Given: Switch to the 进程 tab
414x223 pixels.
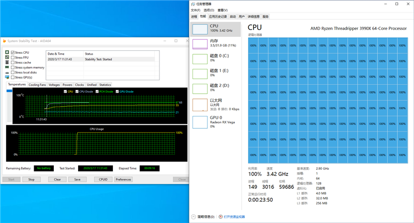Looking at the screenshot, I should click(194, 17).
